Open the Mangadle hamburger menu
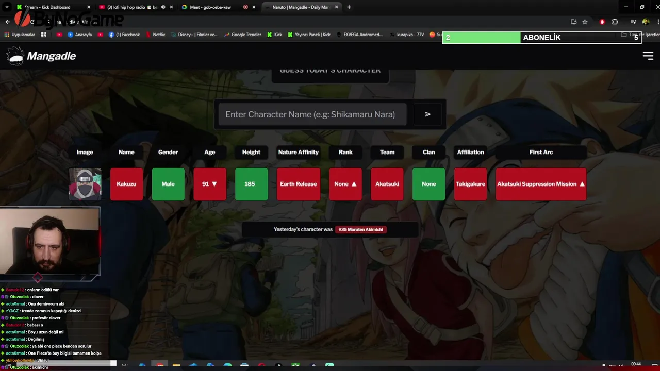This screenshot has width=660, height=371. (648, 56)
